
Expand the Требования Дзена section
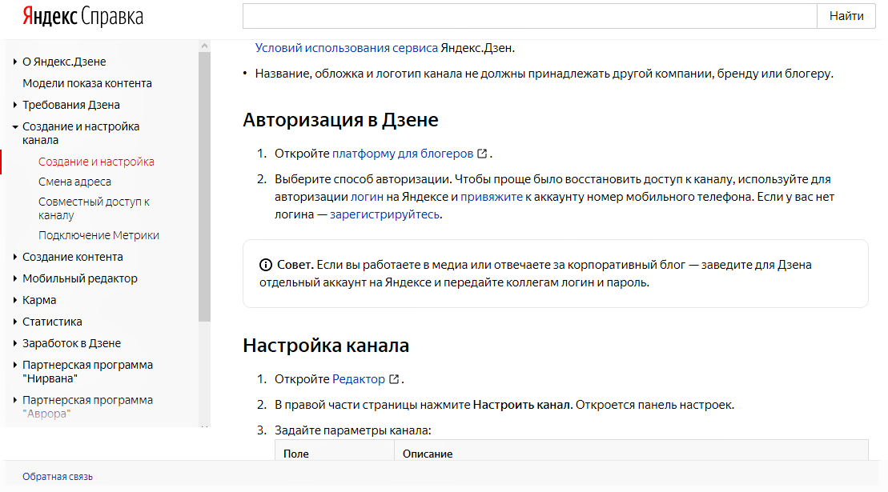point(15,105)
